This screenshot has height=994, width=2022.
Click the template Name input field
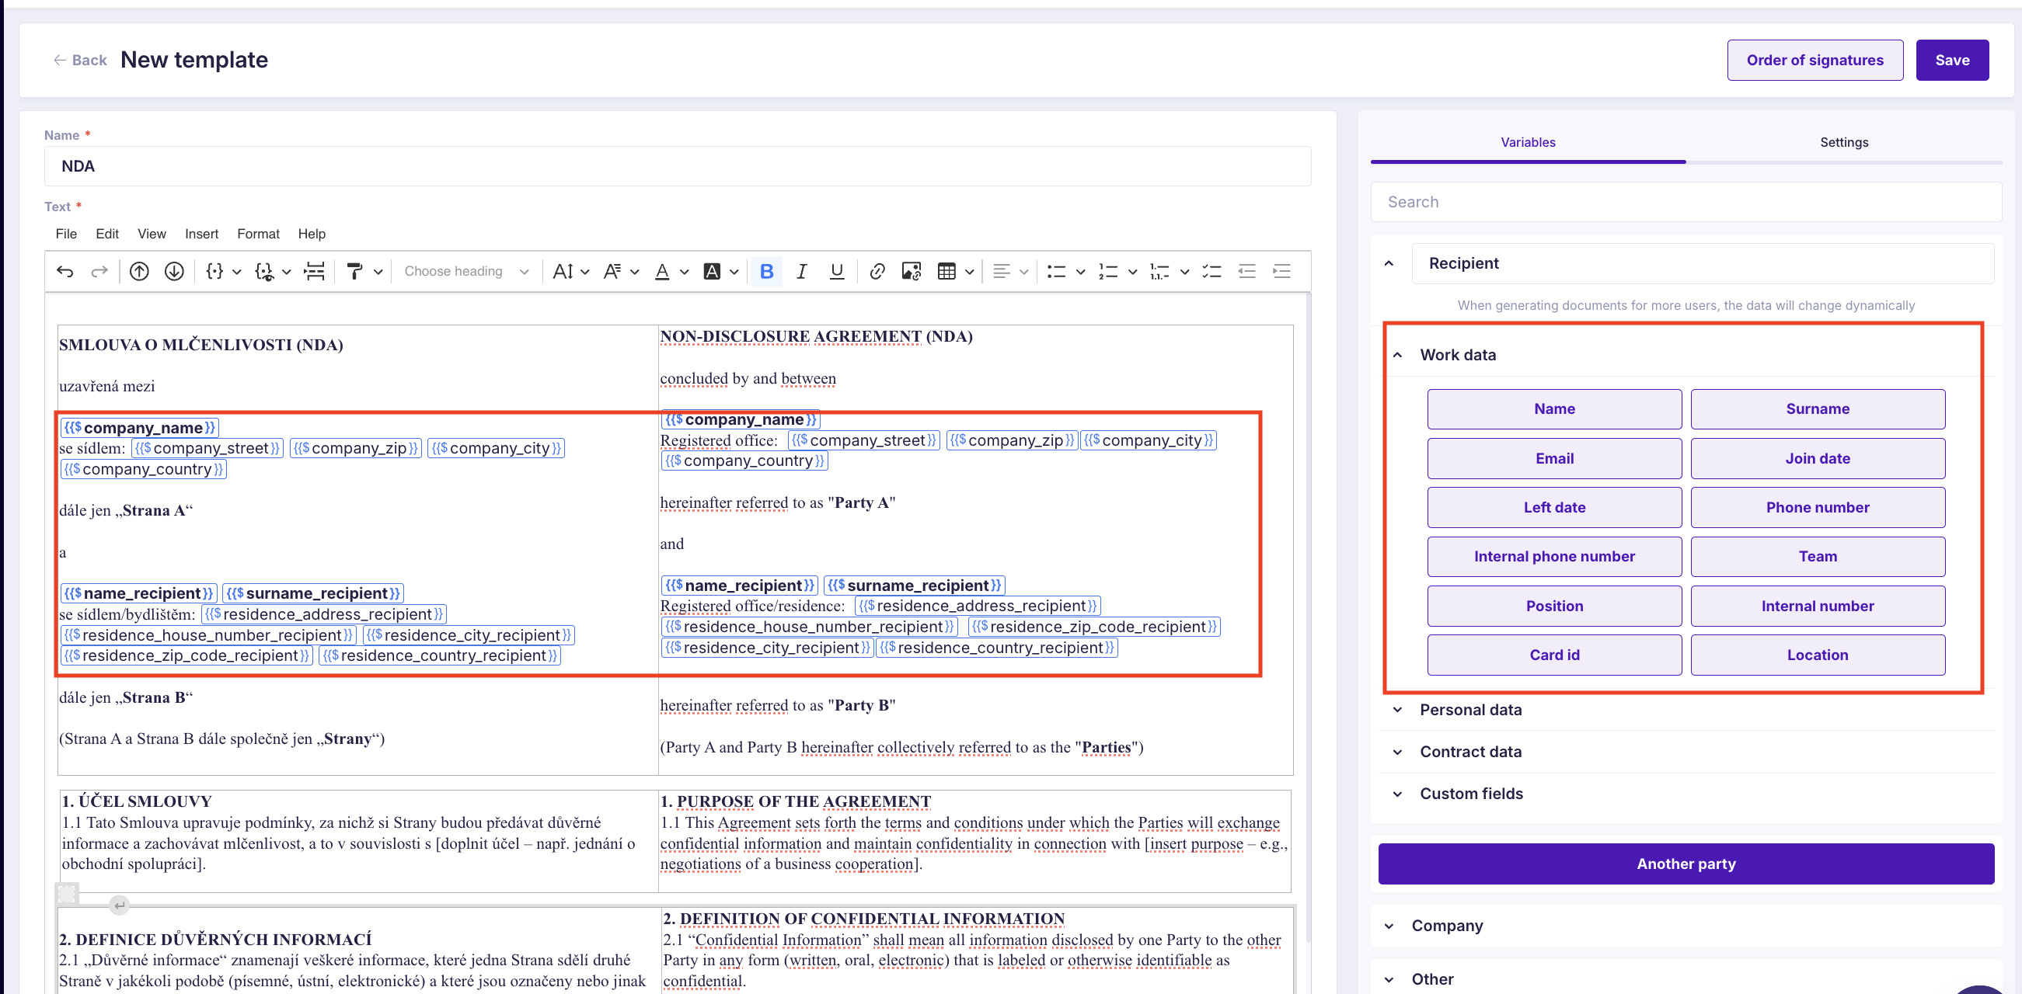coord(678,166)
